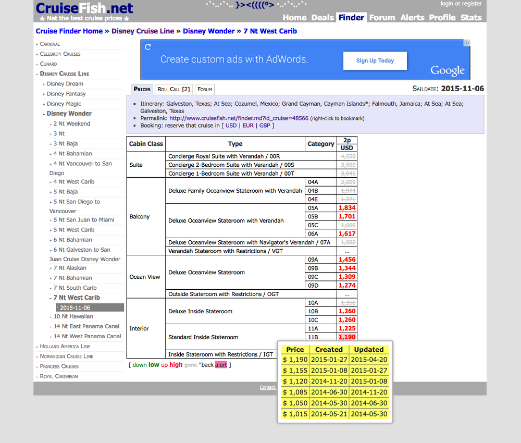Click the ad reload icon
This screenshot has height=443, width=521.
pyautogui.click(x=148, y=47)
